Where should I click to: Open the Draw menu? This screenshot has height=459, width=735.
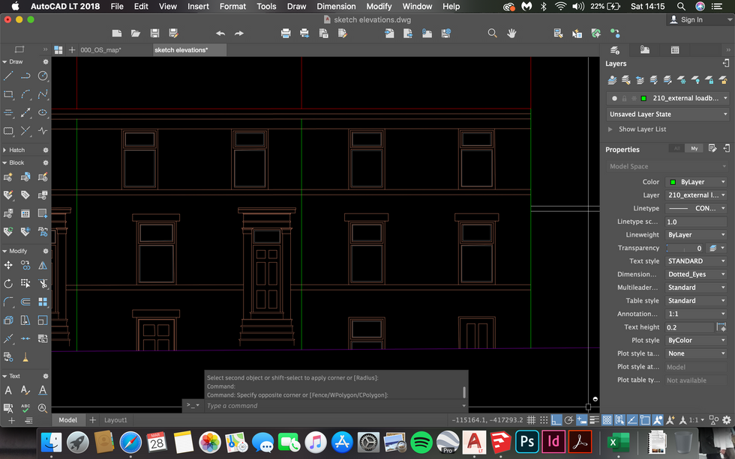pyautogui.click(x=296, y=7)
